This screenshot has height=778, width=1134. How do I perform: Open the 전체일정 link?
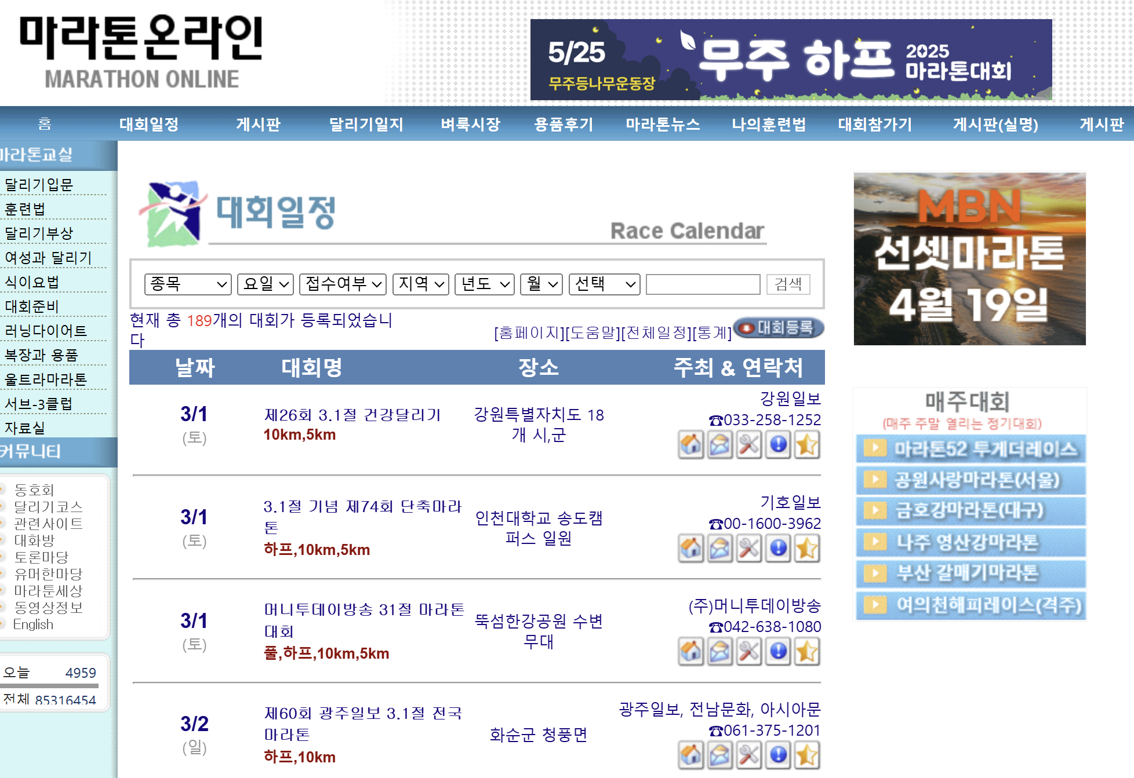656,333
